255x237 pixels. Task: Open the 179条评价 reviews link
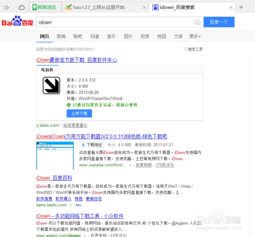(165, 165)
